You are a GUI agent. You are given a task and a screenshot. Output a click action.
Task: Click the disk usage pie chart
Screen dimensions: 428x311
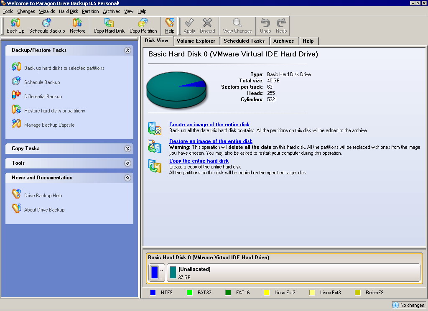pos(176,90)
